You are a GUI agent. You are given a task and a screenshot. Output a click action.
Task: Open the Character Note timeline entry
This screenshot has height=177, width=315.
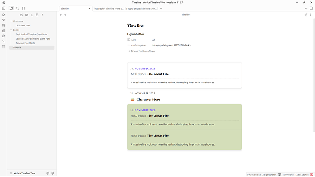[148, 99]
